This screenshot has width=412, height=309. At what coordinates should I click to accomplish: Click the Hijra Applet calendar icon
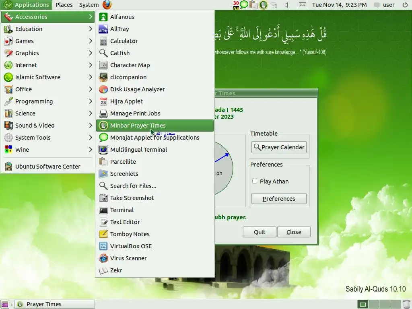pyautogui.click(x=103, y=101)
